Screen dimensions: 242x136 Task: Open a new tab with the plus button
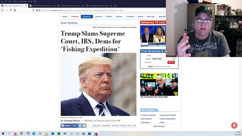click(x=115, y=6)
